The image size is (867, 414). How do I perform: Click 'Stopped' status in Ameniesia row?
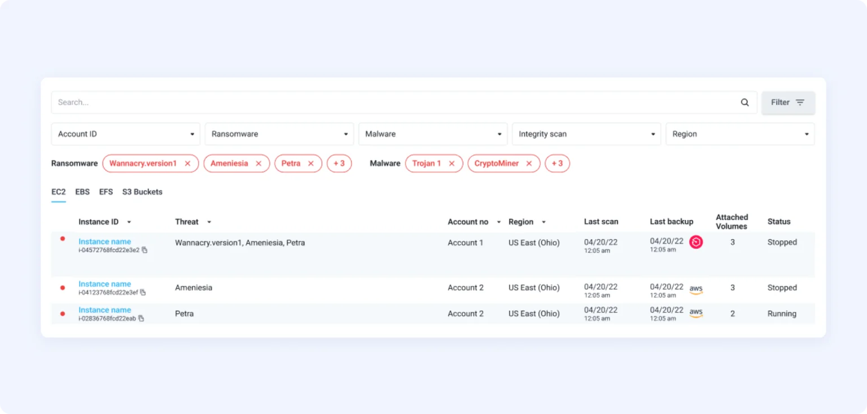782,288
